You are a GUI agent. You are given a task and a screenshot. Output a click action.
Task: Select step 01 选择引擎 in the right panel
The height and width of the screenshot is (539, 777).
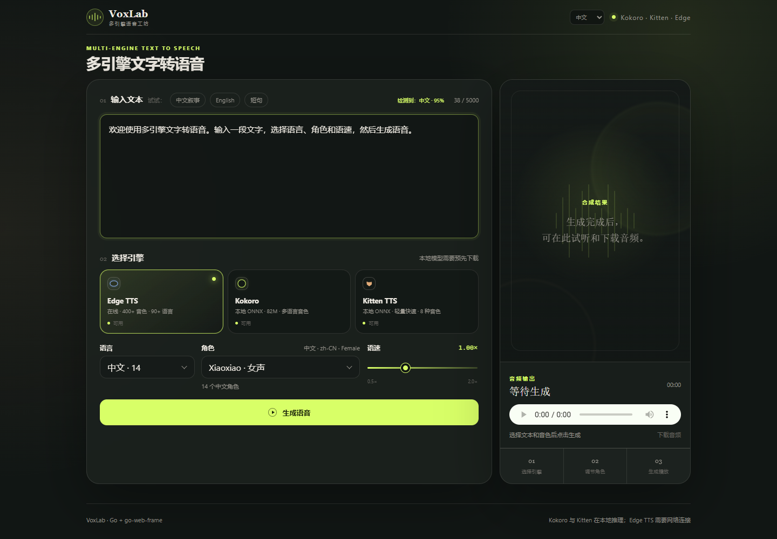pos(532,466)
